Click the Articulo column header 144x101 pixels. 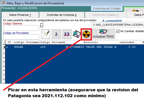coord(91,42)
